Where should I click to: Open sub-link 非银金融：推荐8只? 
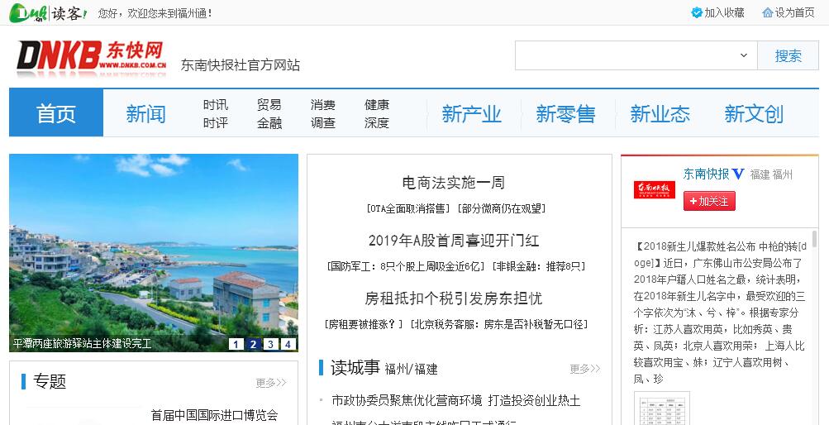pyautogui.click(x=538, y=267)
